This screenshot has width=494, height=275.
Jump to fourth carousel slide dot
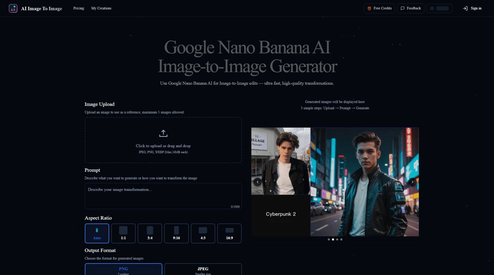click(341, 239)
